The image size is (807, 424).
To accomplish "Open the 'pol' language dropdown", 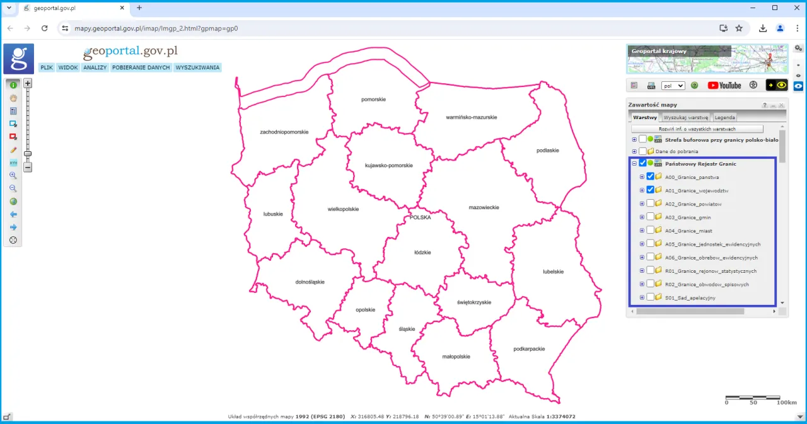I will (673, 85).
